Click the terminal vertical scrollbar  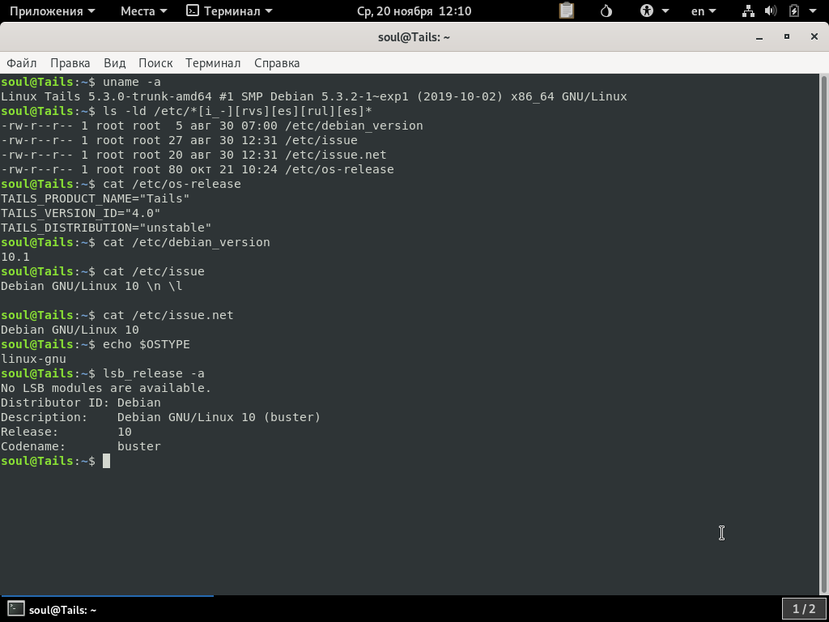click(x=823, y=334)
